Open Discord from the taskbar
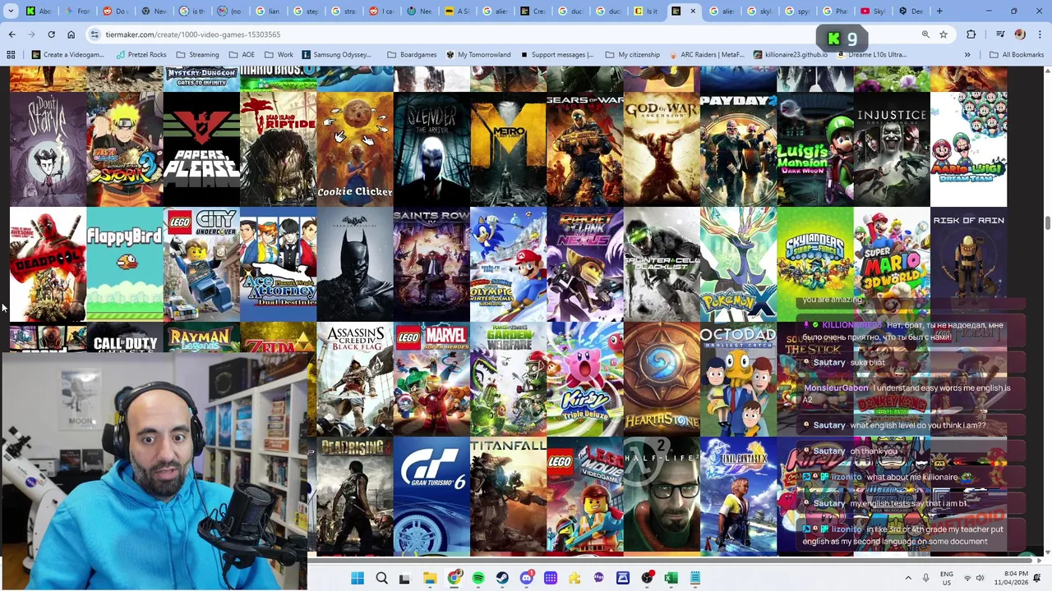The width and height of the screenshot is (1052, 591). [x=527, y=579]
